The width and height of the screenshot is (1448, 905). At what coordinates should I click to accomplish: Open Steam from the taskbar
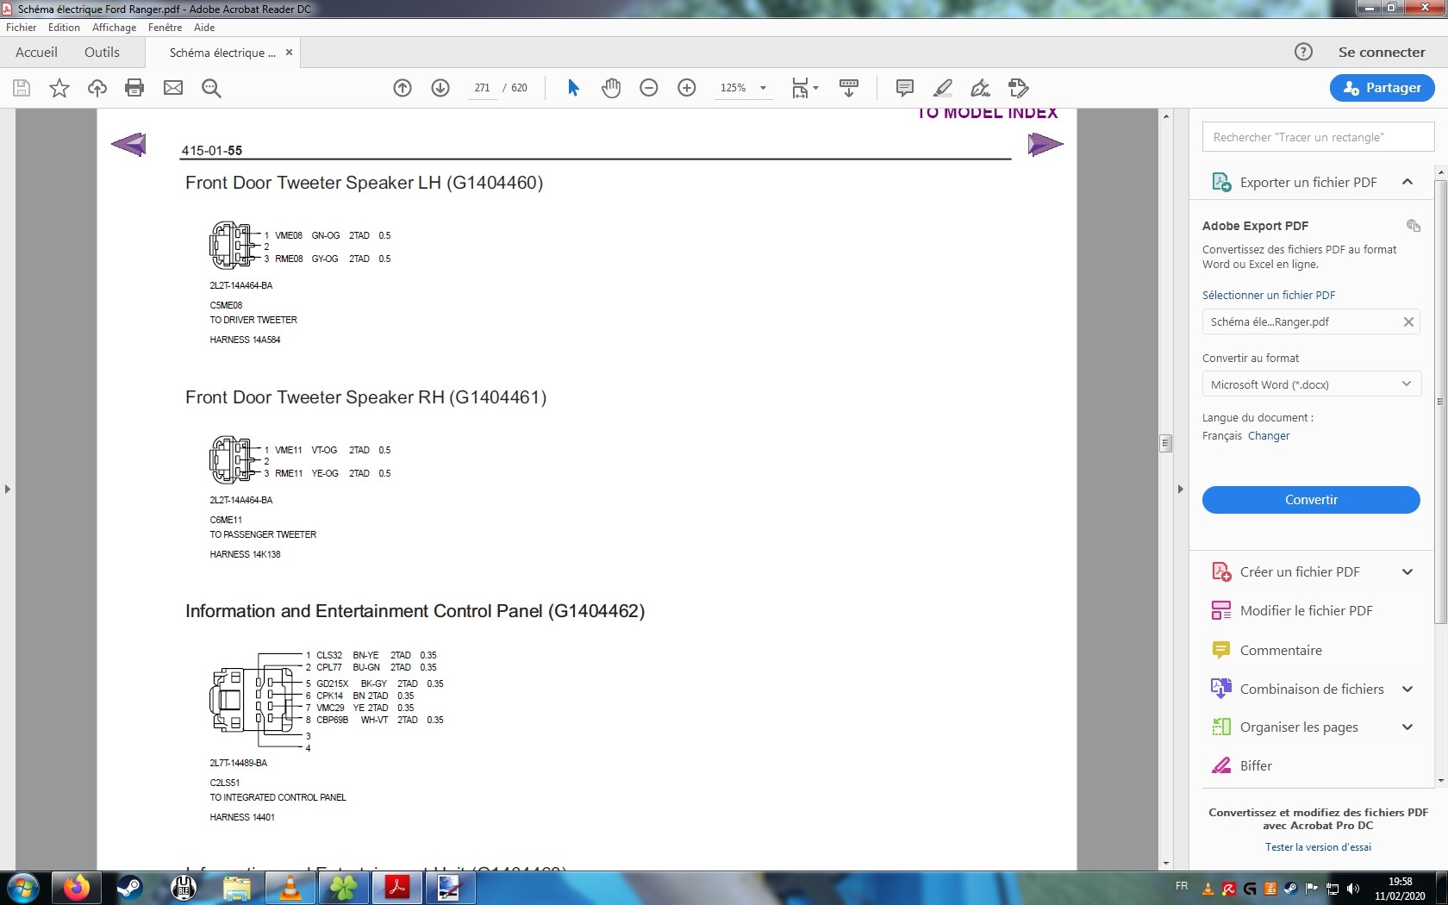coord(129,888)
